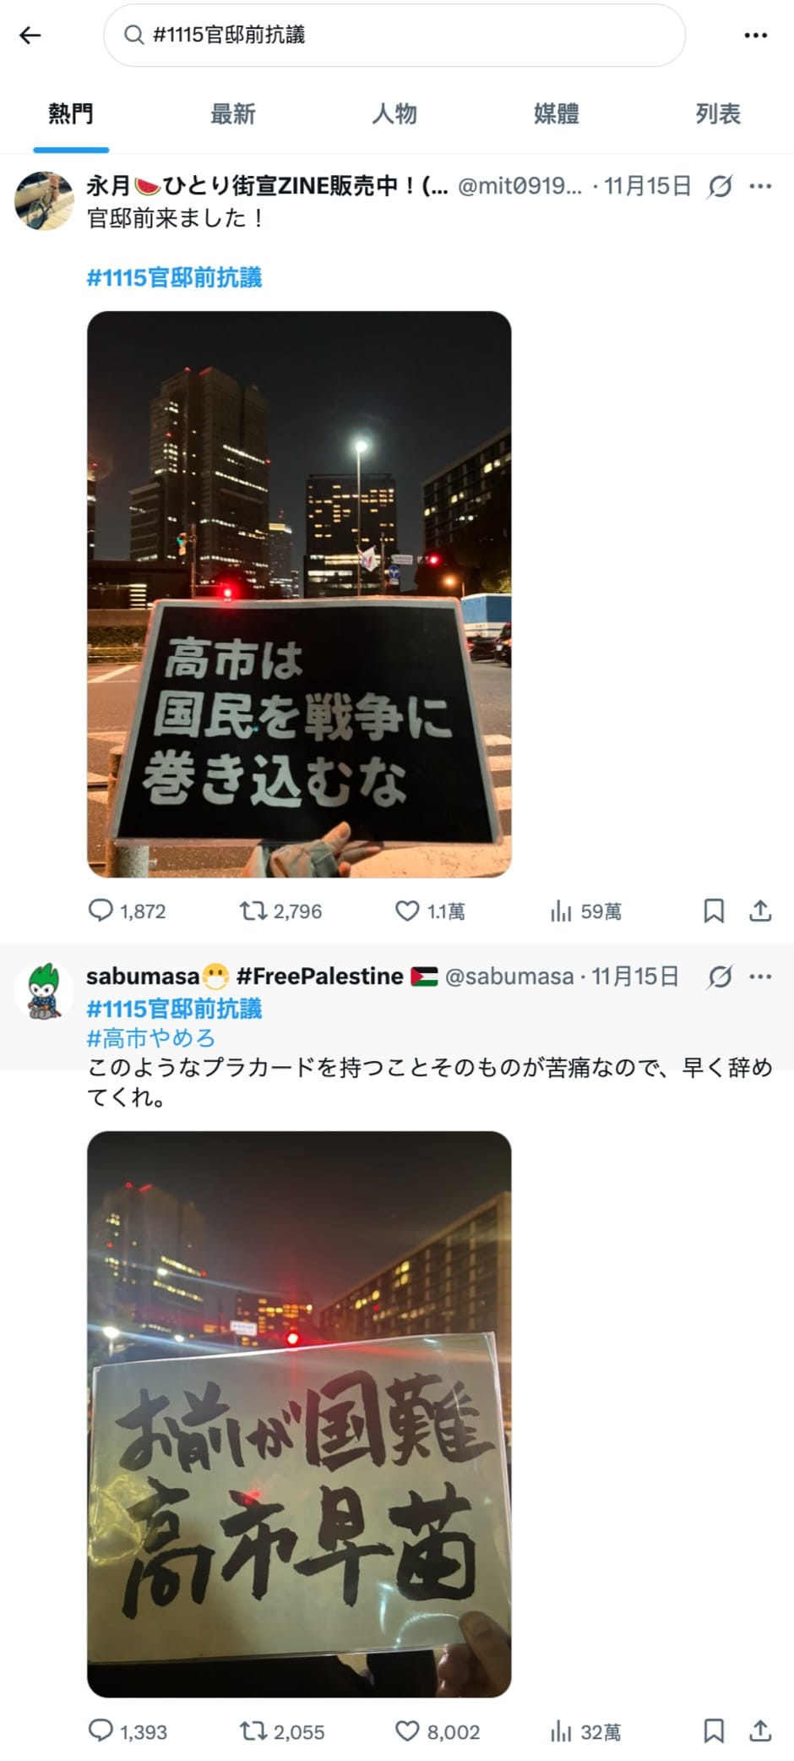Open the #高市やめろ hashtag link
Image resolution: width=794 pixels, height=1761 pixels.
coord(151,1038)
